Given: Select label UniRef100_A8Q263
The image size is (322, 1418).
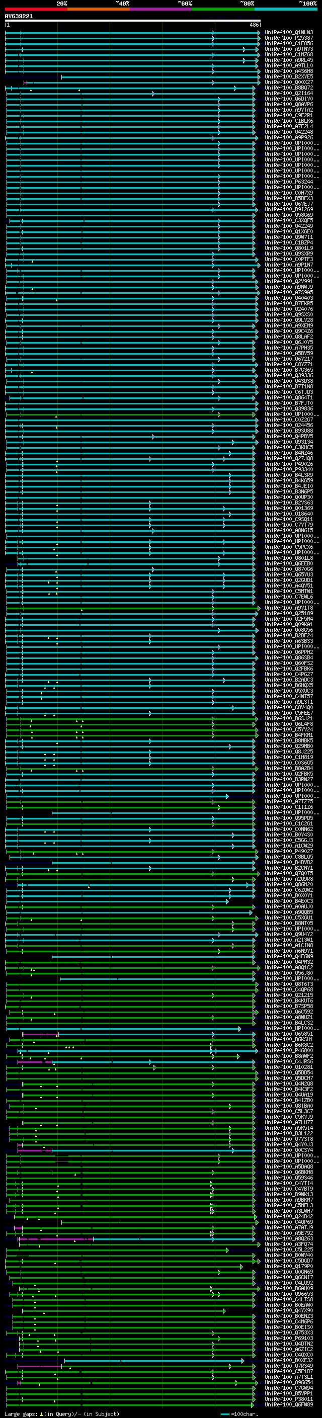Looking at the screenshot, I should (289, 1239).
